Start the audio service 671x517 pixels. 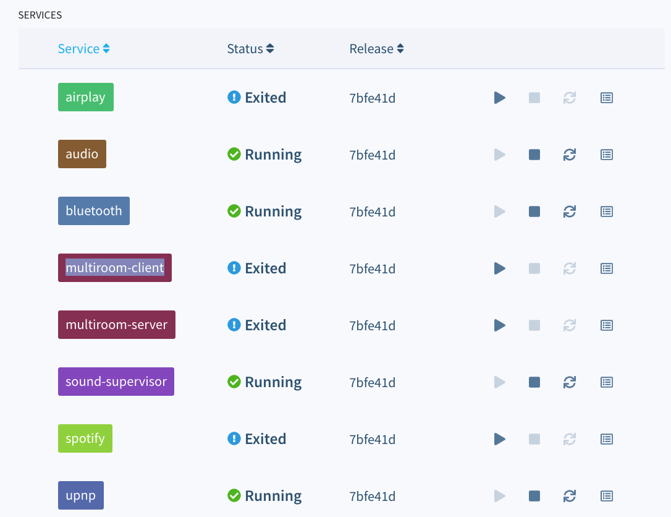(499, 155)
